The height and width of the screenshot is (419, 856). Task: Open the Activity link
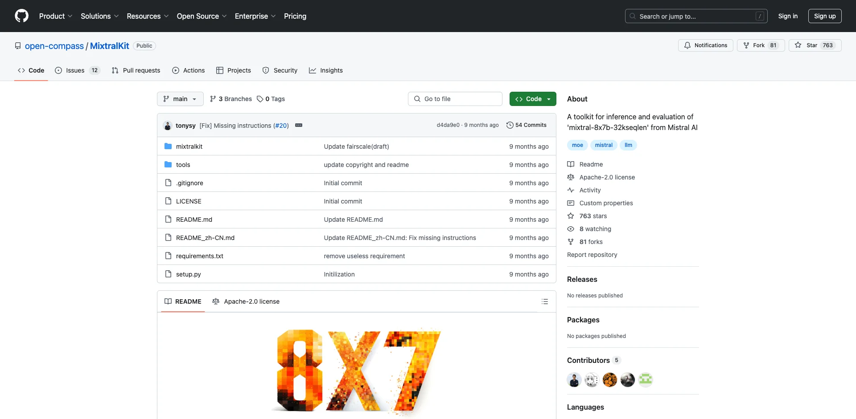(x=584, y=190)
